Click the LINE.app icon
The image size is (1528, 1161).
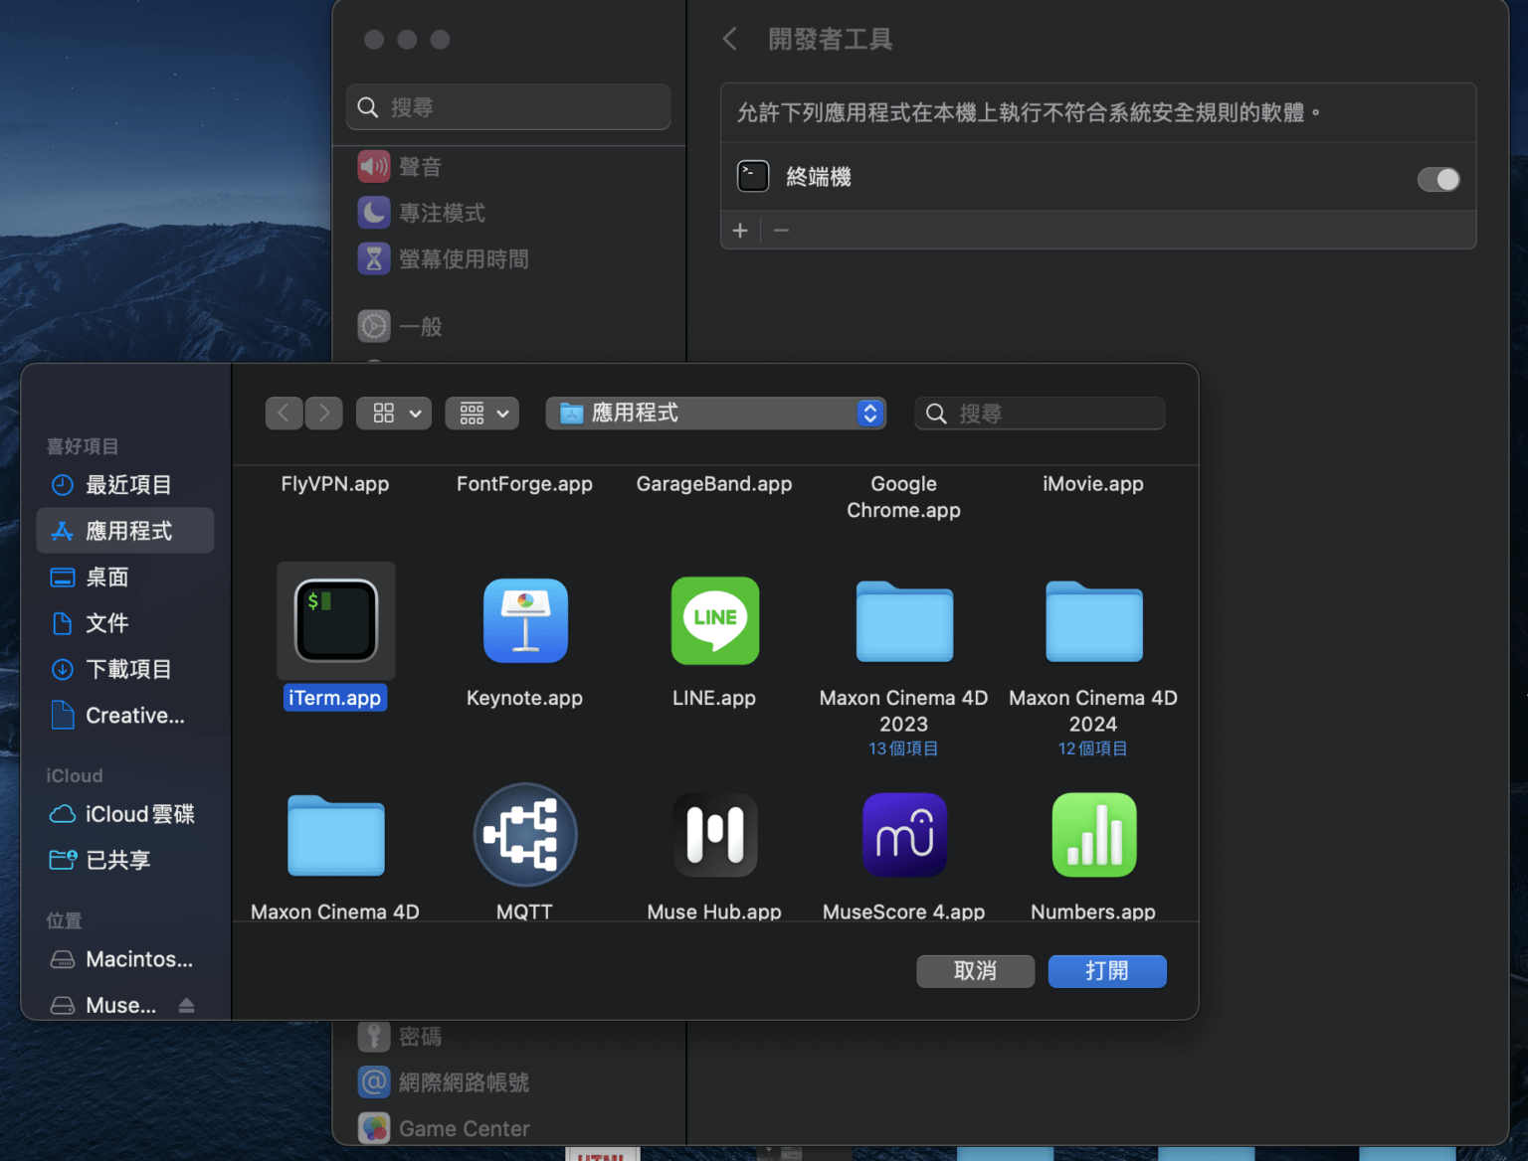click(714, 621)
